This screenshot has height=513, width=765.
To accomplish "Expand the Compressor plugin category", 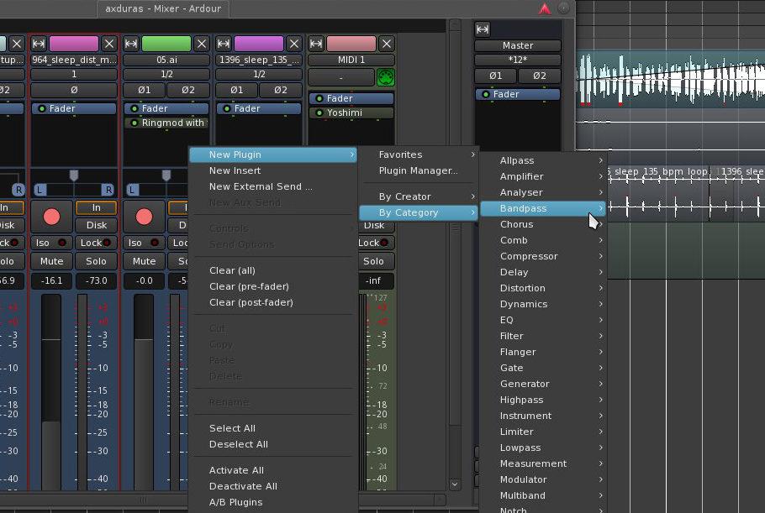I will 529,256.
